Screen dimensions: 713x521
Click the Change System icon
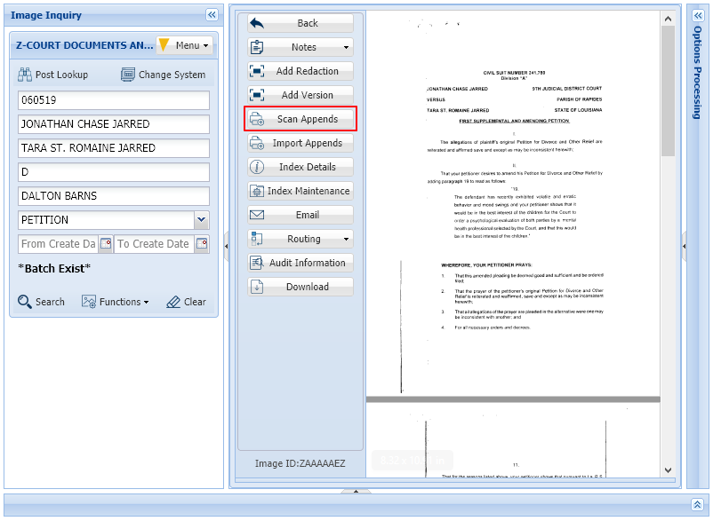(128, 75)
